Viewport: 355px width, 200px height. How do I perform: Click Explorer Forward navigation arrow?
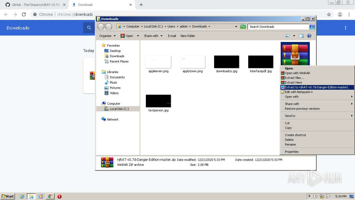pos(108,27)
